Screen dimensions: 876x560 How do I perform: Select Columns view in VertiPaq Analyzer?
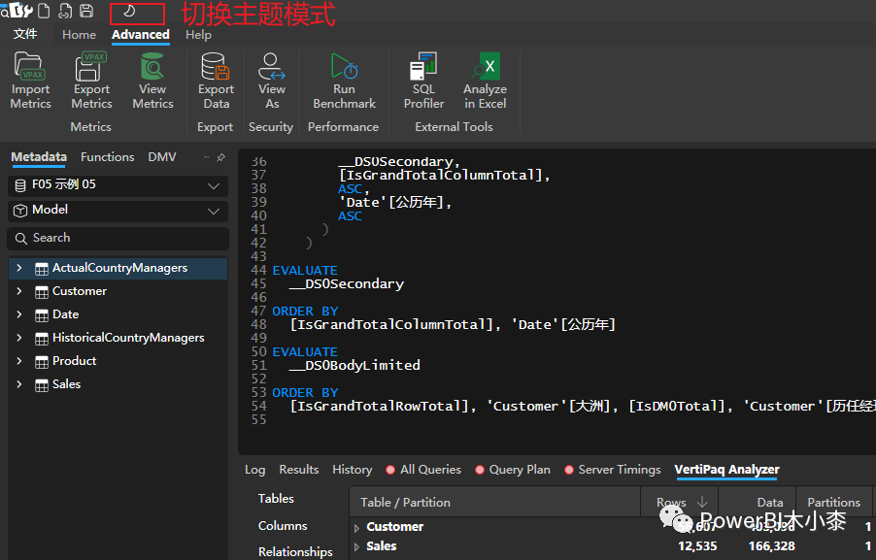click(x=283, y=526)
